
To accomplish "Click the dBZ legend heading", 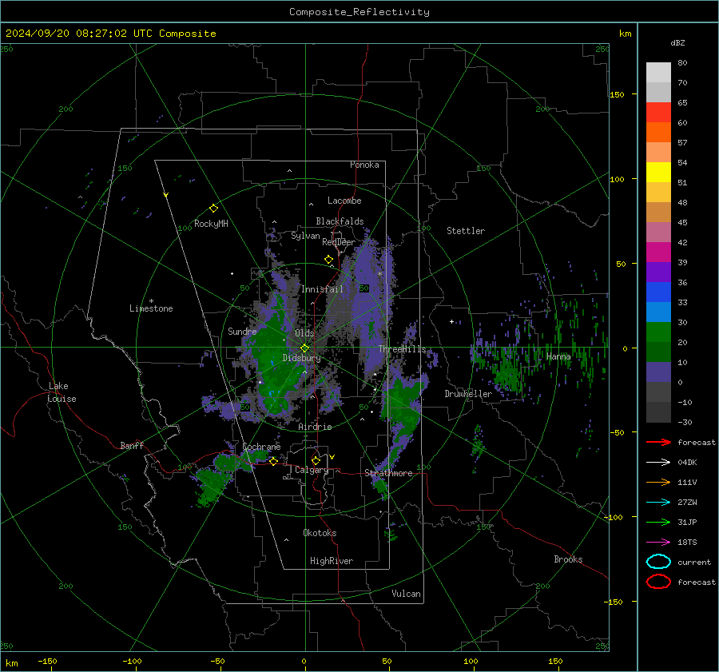I will [677, 42].
